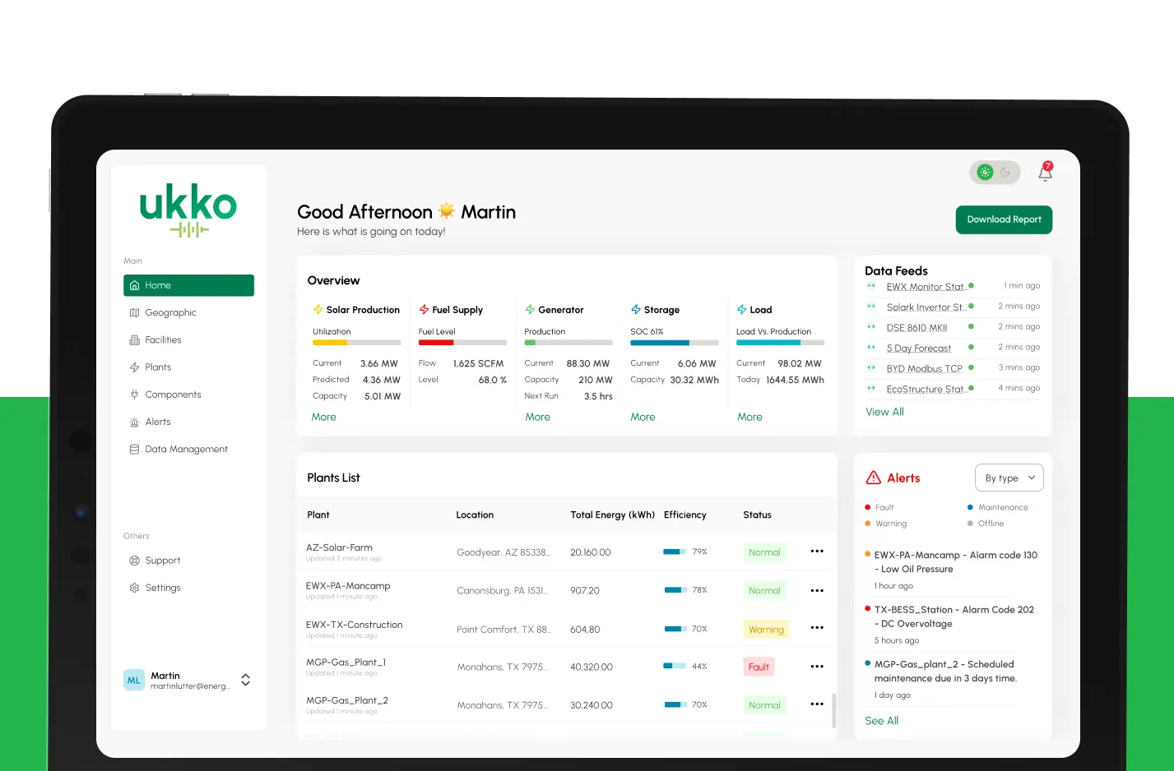Click the Solar Production utilization bar

coord(356,342)
